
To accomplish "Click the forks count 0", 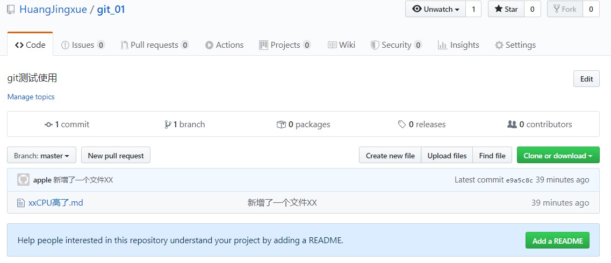I will coord(591,9).
